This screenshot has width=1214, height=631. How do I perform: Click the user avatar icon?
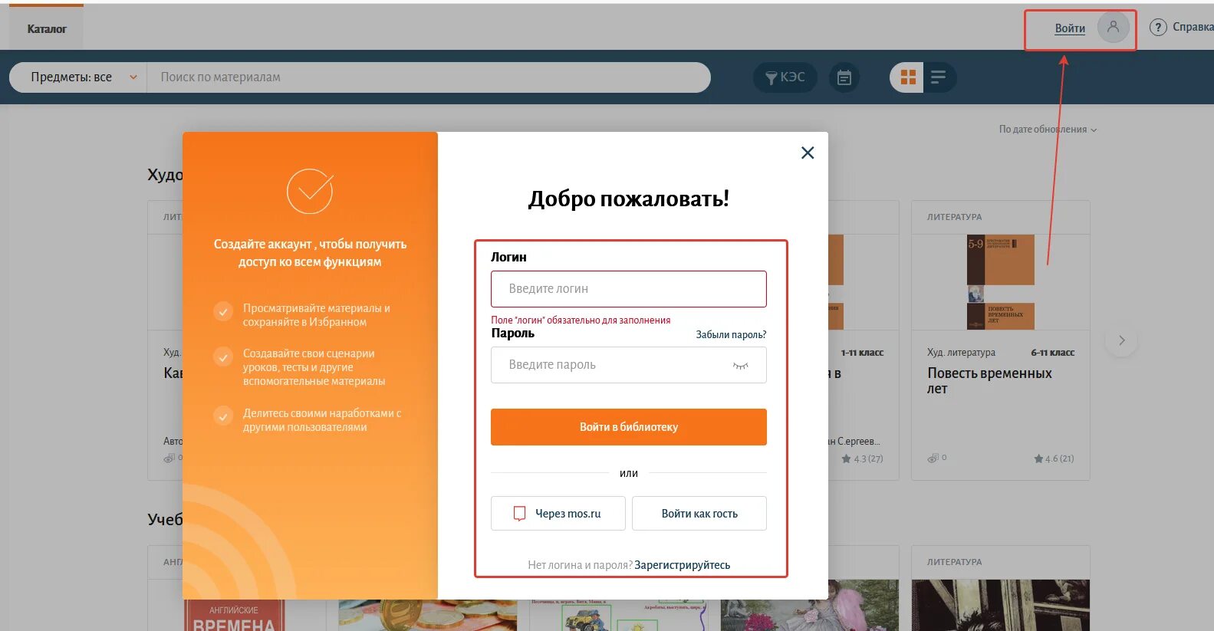point(1113,28)
